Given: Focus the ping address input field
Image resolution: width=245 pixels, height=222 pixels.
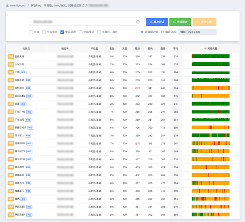Looking at the screenshot, I should tap(86, 22).
